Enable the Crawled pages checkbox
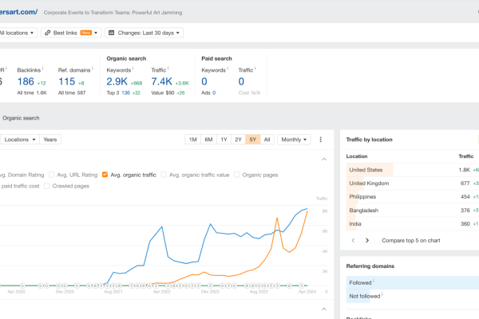 [47, 186]
